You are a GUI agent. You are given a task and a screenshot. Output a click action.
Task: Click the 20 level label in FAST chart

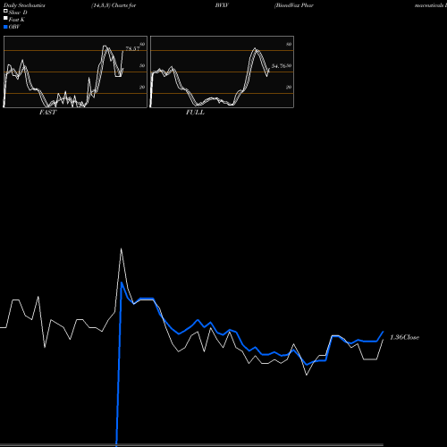(x=142, y=87)
